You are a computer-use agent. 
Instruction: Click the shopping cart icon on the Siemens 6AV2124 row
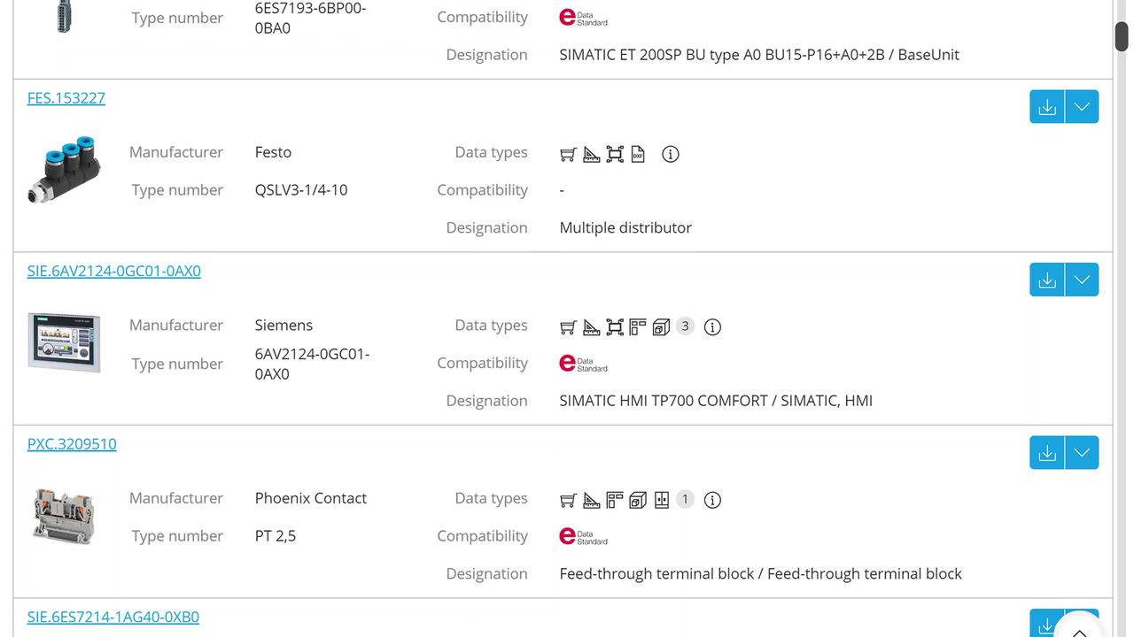[568, 326]
